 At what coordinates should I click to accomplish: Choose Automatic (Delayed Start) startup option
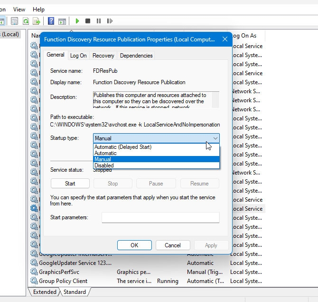click(156, 147)
